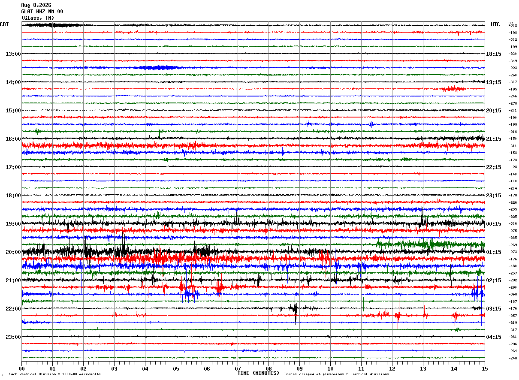Image resolution: width=519 pixels, height=380 pixels.
Task: Select the 13:00 CDT row label
Action: click(x=13, y=54)
